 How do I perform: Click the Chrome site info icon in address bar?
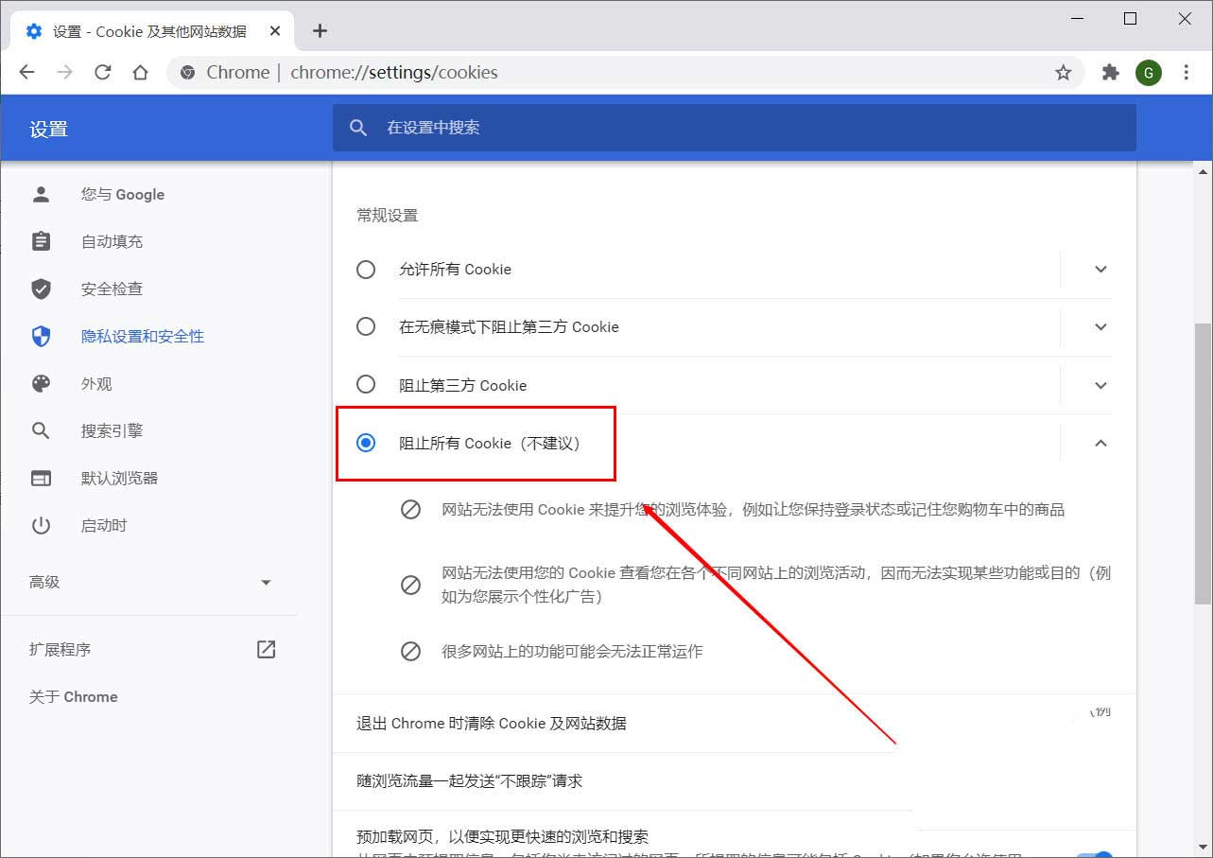pyautogui.click(x=187, y=73)
